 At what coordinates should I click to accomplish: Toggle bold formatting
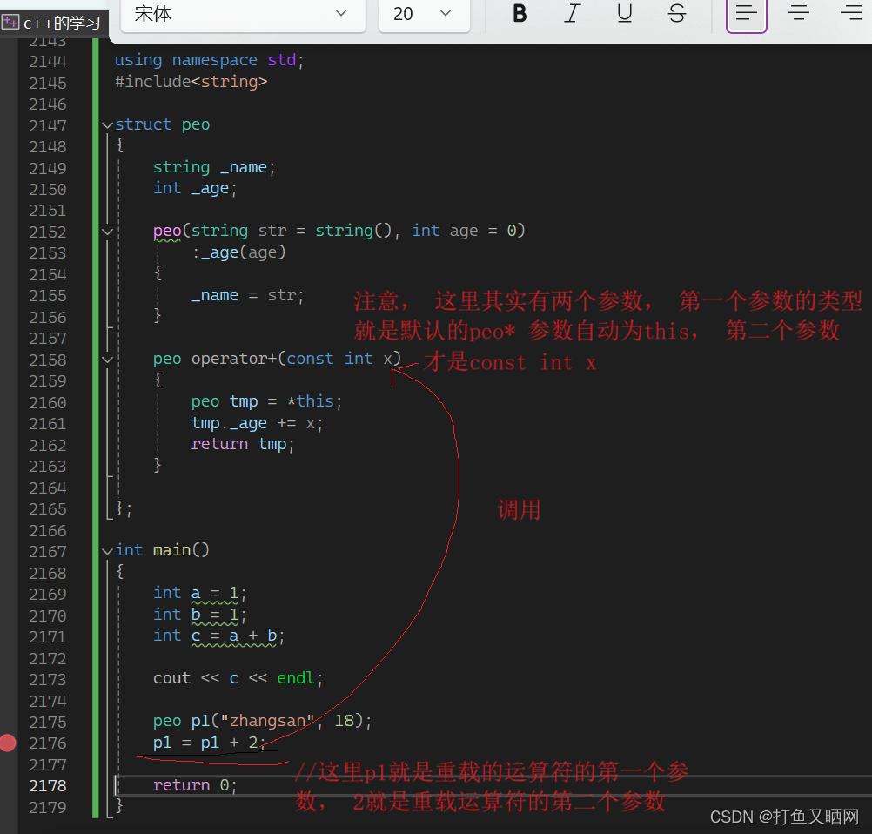pos(520,13)
